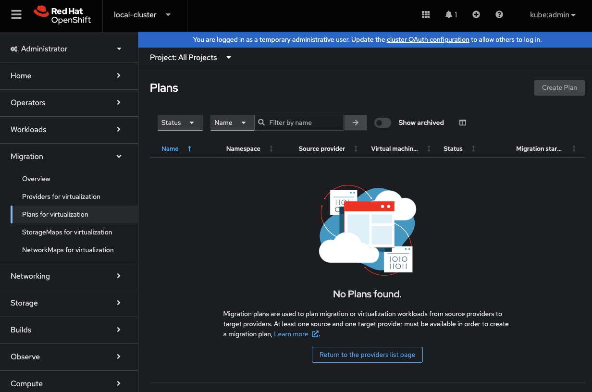The width and height of the screenshot is (592, 392).
Task: Open notifications bell with 1 alert
Action: point(451,15)
